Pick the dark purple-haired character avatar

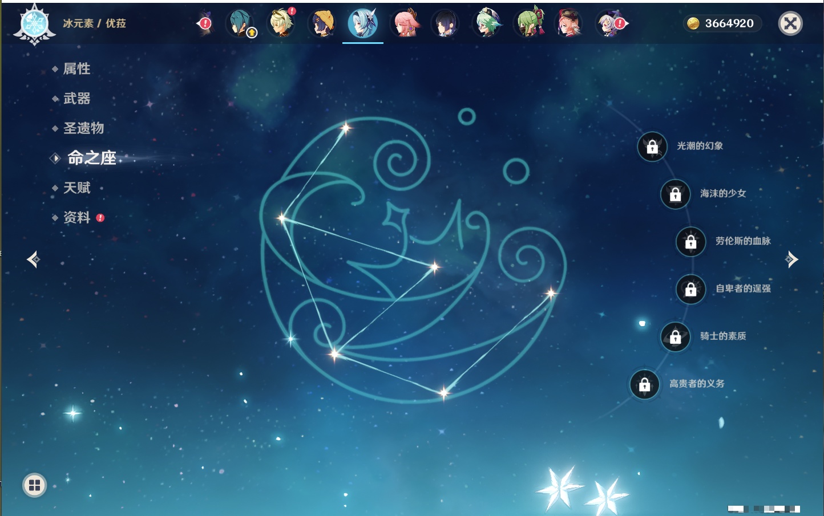point(446,23)
